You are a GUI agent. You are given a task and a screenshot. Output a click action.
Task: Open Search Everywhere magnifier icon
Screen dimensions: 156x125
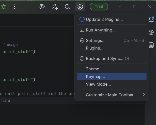(x=68, y=7)
